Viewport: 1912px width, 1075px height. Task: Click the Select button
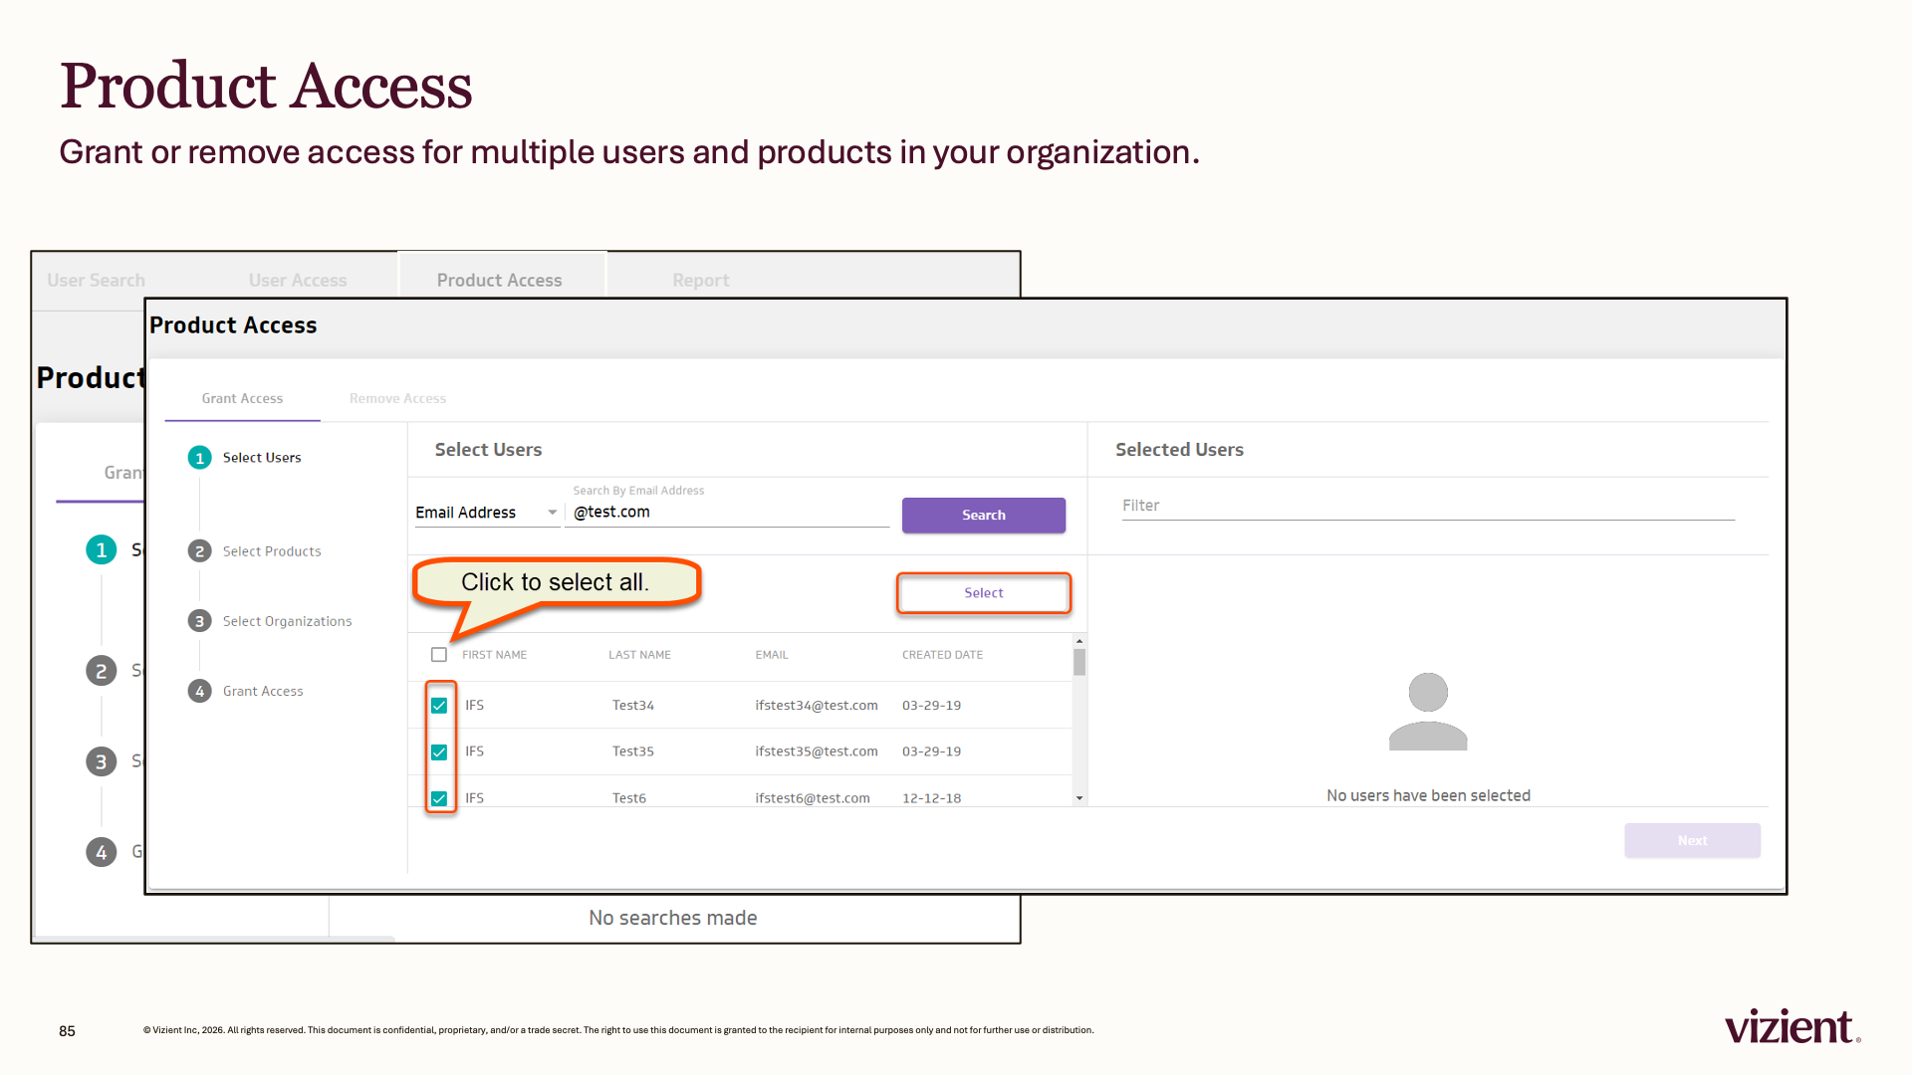(x=984, y=593)
